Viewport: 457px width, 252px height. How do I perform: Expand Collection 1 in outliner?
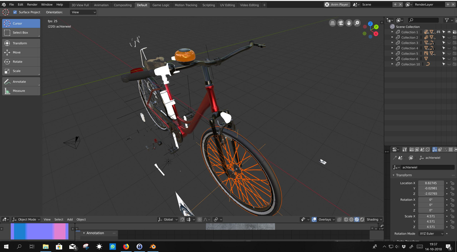tap(392, 32)
